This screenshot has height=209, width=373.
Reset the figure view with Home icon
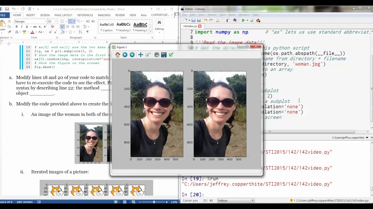click(118, 55)
